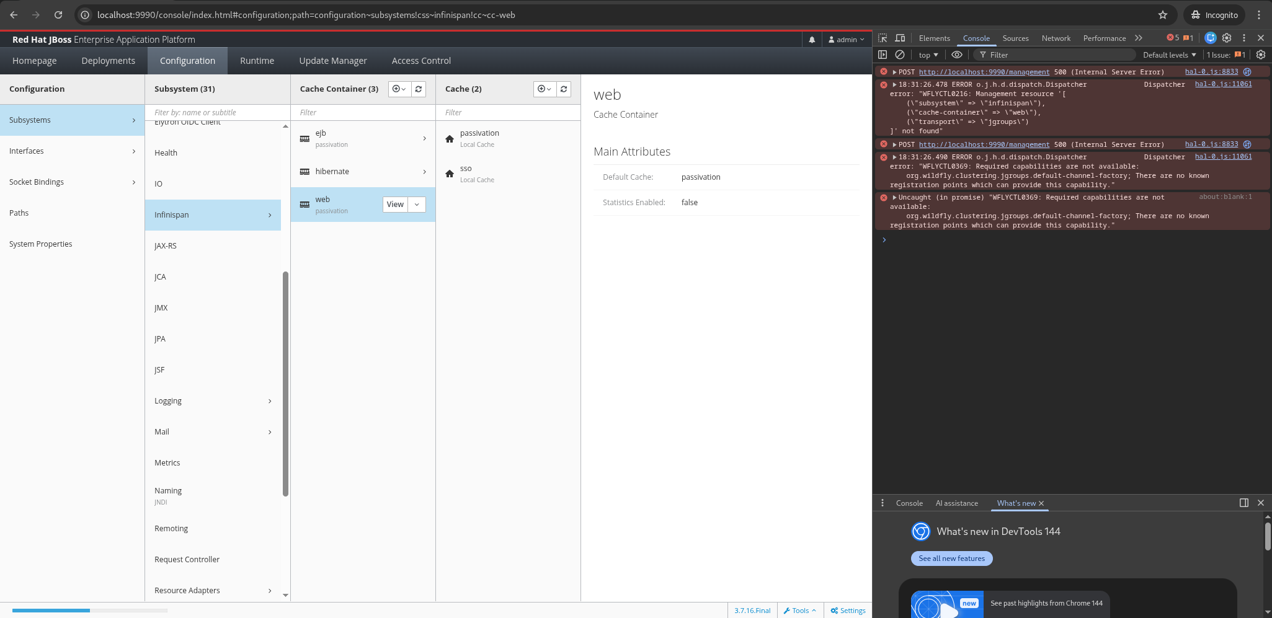Clear the console with the block icon
The width and height of the screenshot is (1272, 618).
[900, 55]
